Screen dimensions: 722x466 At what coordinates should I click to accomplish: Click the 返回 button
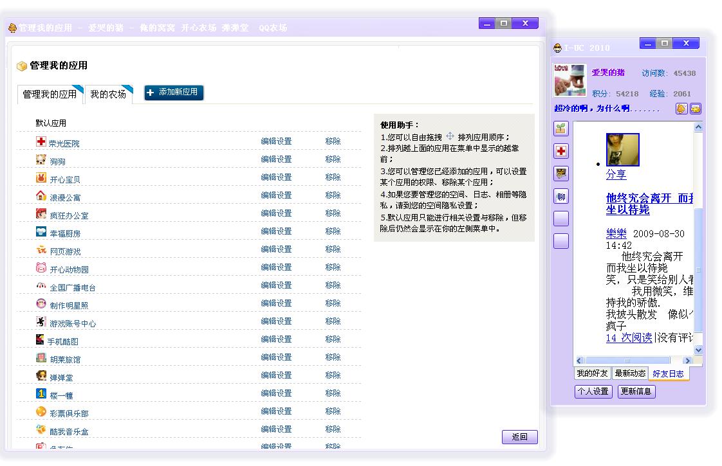tap(519, 437)
